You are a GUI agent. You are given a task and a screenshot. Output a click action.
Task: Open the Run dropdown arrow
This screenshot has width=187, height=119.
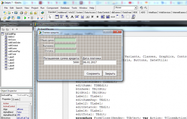29,18
